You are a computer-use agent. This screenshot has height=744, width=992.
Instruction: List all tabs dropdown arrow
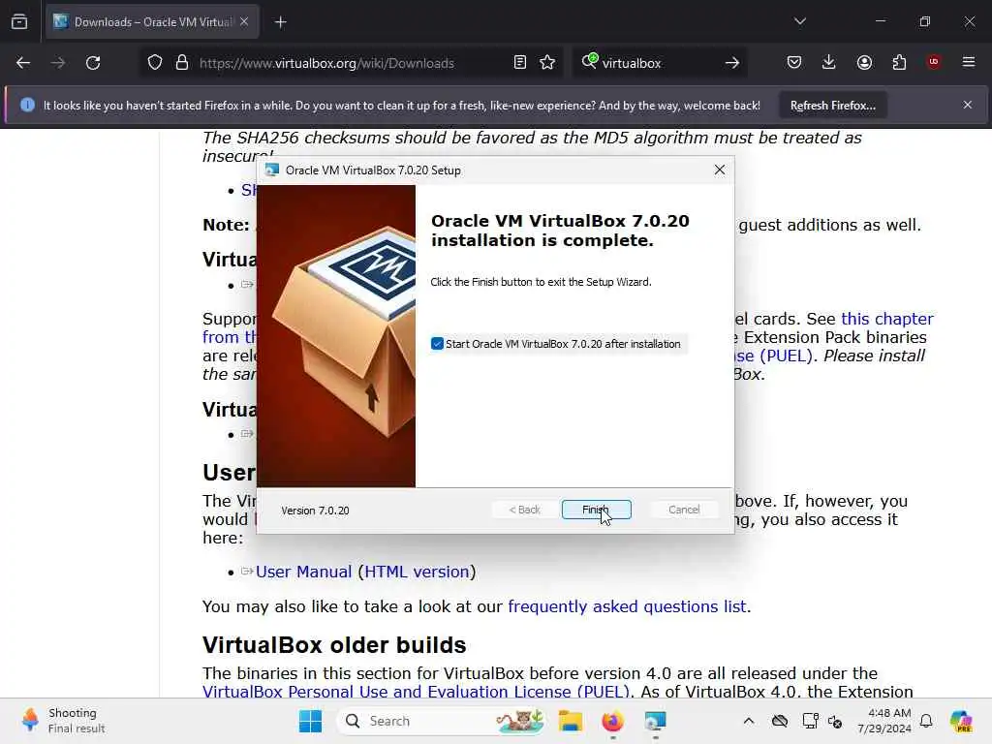click(800, 21)
